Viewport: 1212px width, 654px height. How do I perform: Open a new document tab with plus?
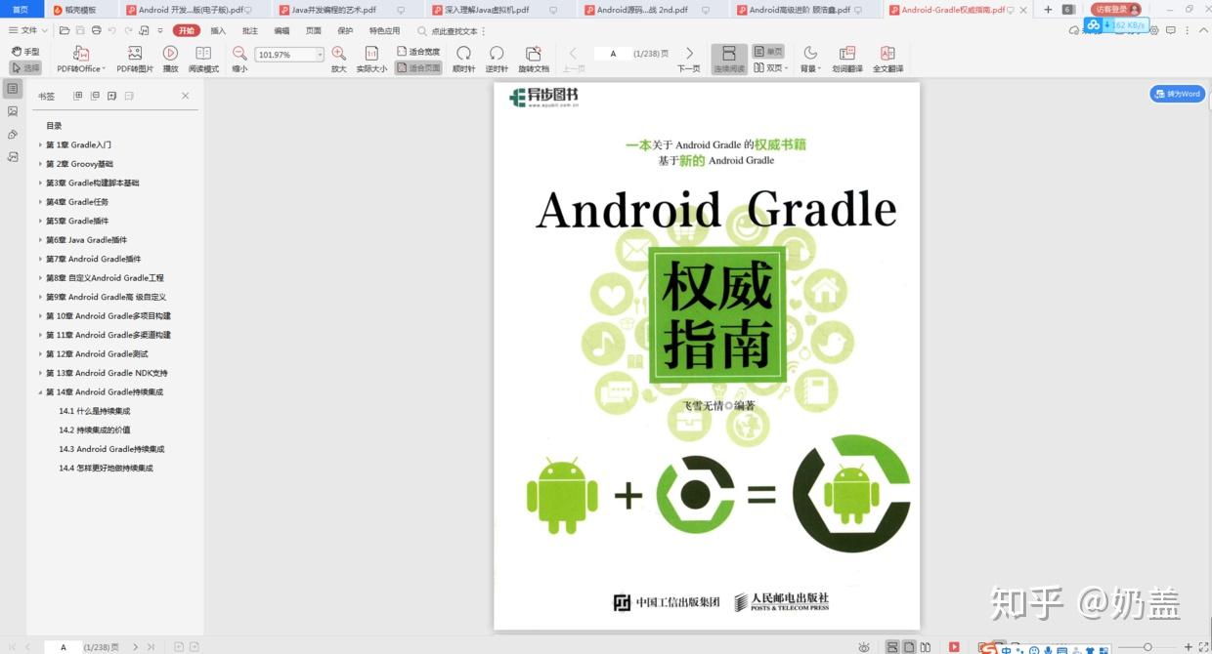coord(1048,10)
